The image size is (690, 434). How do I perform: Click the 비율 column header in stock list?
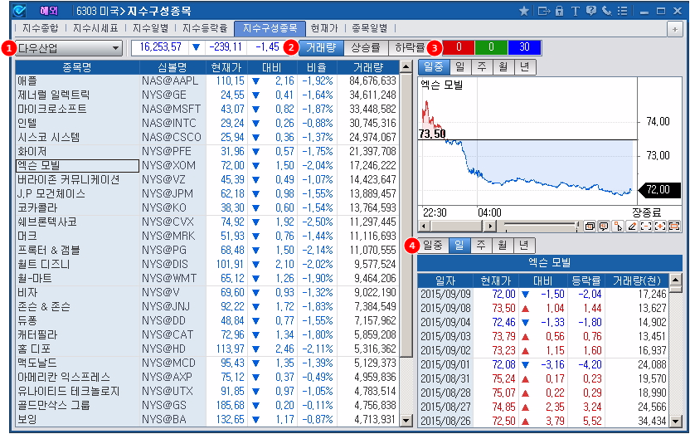click(x=317, y=67)
